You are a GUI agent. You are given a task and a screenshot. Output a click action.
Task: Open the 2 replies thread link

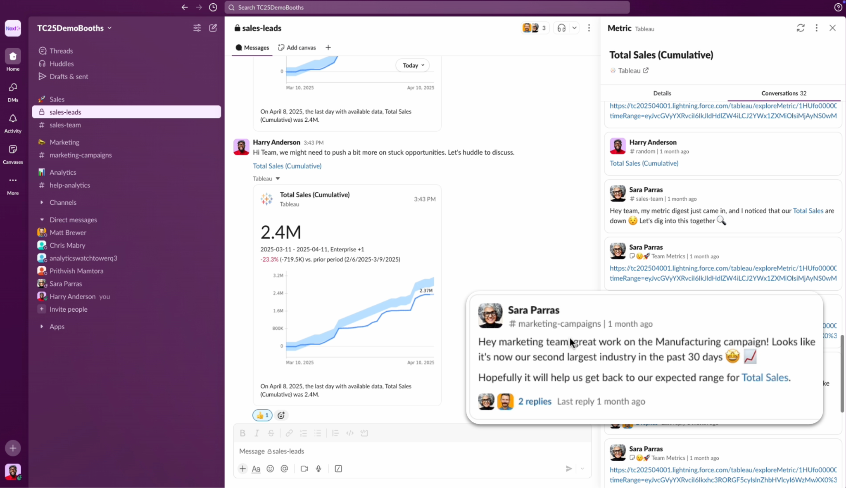(535, 401)
